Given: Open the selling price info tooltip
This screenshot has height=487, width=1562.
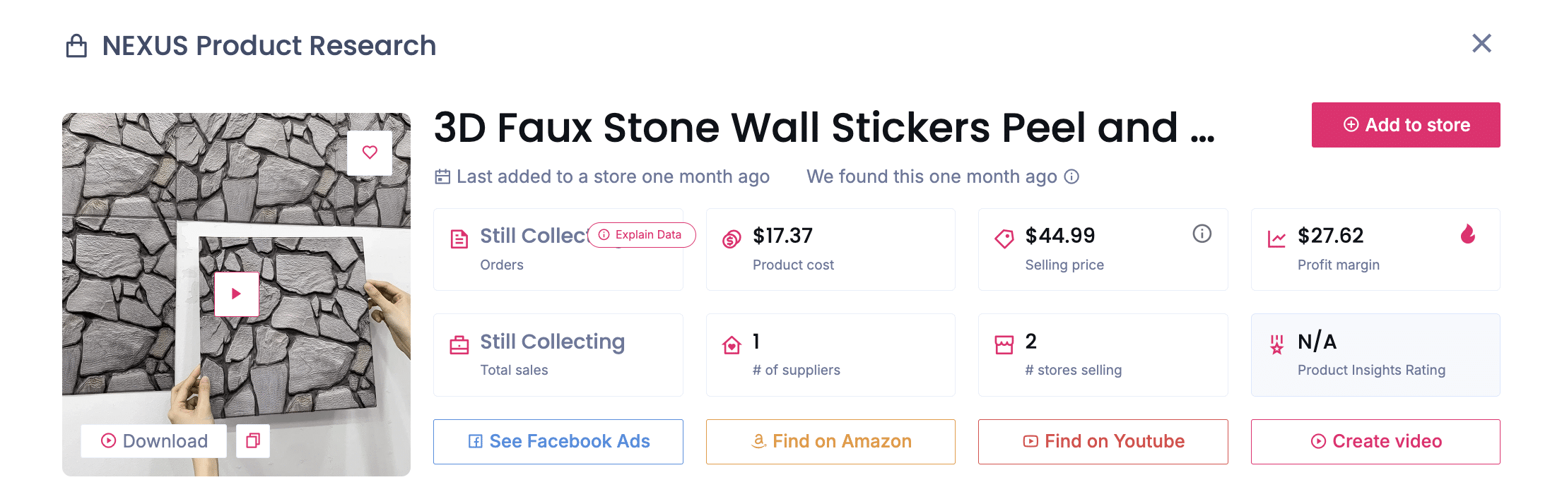Looking at the screenshot, I should coord(1202,234).
